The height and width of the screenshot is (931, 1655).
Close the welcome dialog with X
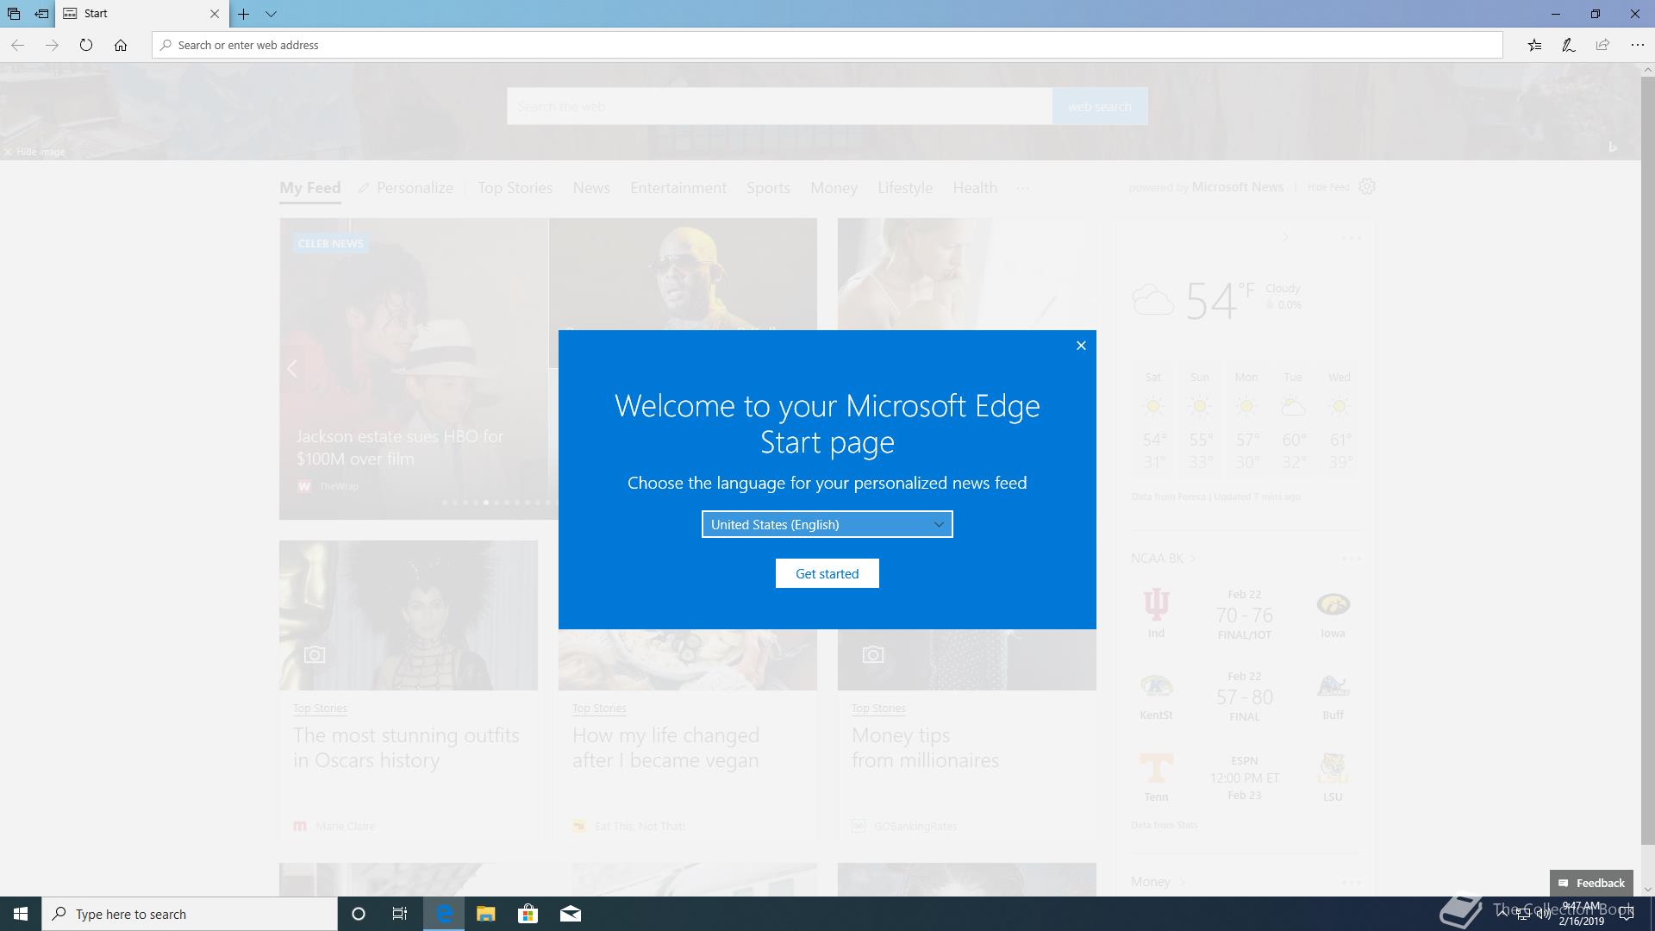[1081, 346]
